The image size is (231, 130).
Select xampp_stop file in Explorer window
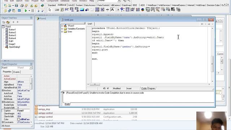[x=44, y=109]
